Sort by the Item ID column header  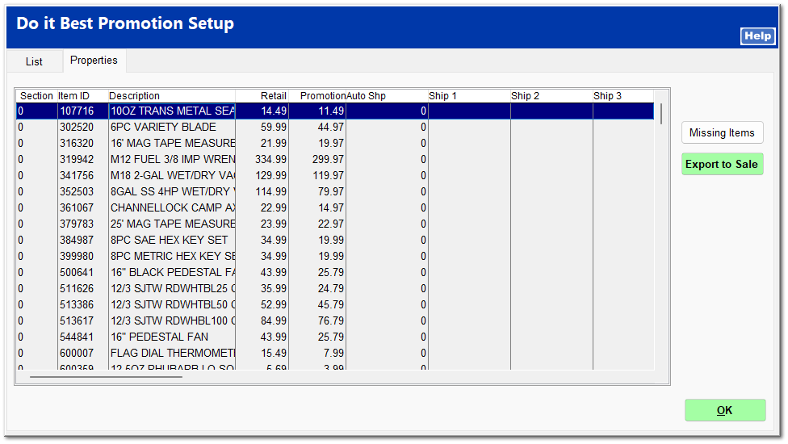coord(82,96)
